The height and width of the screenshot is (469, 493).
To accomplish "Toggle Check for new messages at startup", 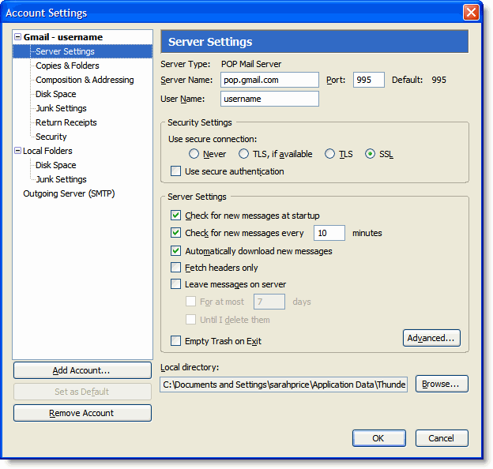I will click(x=176, y=216).
